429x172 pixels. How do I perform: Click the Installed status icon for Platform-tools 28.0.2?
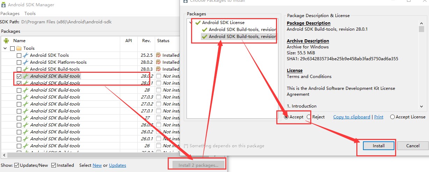click(x=159, y=62)
